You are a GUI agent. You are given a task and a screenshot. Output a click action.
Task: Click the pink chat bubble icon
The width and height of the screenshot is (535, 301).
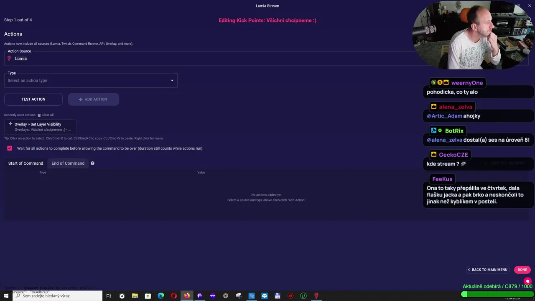click(x=527, y=281)
